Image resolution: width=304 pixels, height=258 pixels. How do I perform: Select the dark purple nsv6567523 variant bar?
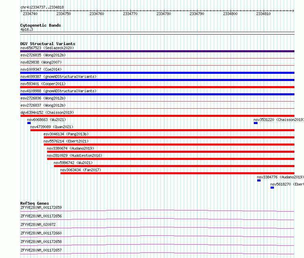[157, 51]
